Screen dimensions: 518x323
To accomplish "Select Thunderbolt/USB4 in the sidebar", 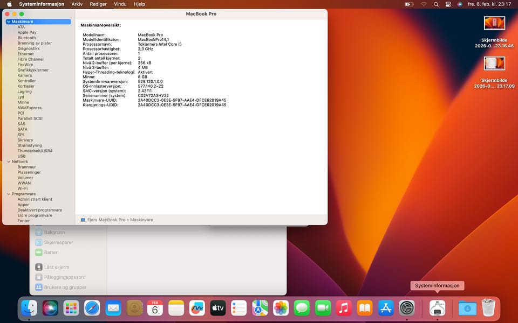I will (35, 151).
